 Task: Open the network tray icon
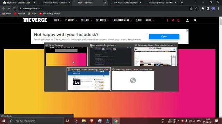(194, 121)
